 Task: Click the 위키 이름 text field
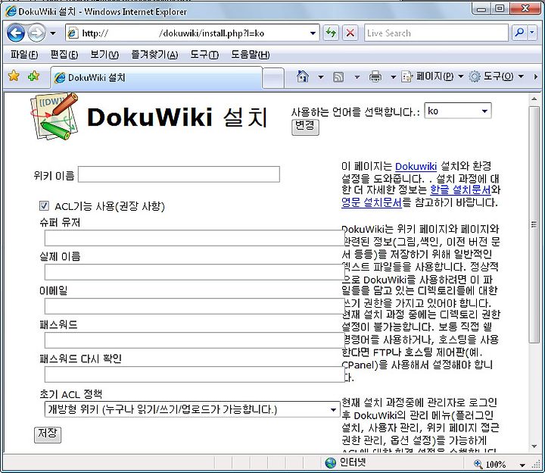pyautogui.click(x=179, y=174)
